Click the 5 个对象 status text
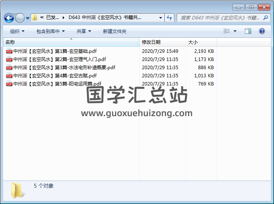 point(44,186)
